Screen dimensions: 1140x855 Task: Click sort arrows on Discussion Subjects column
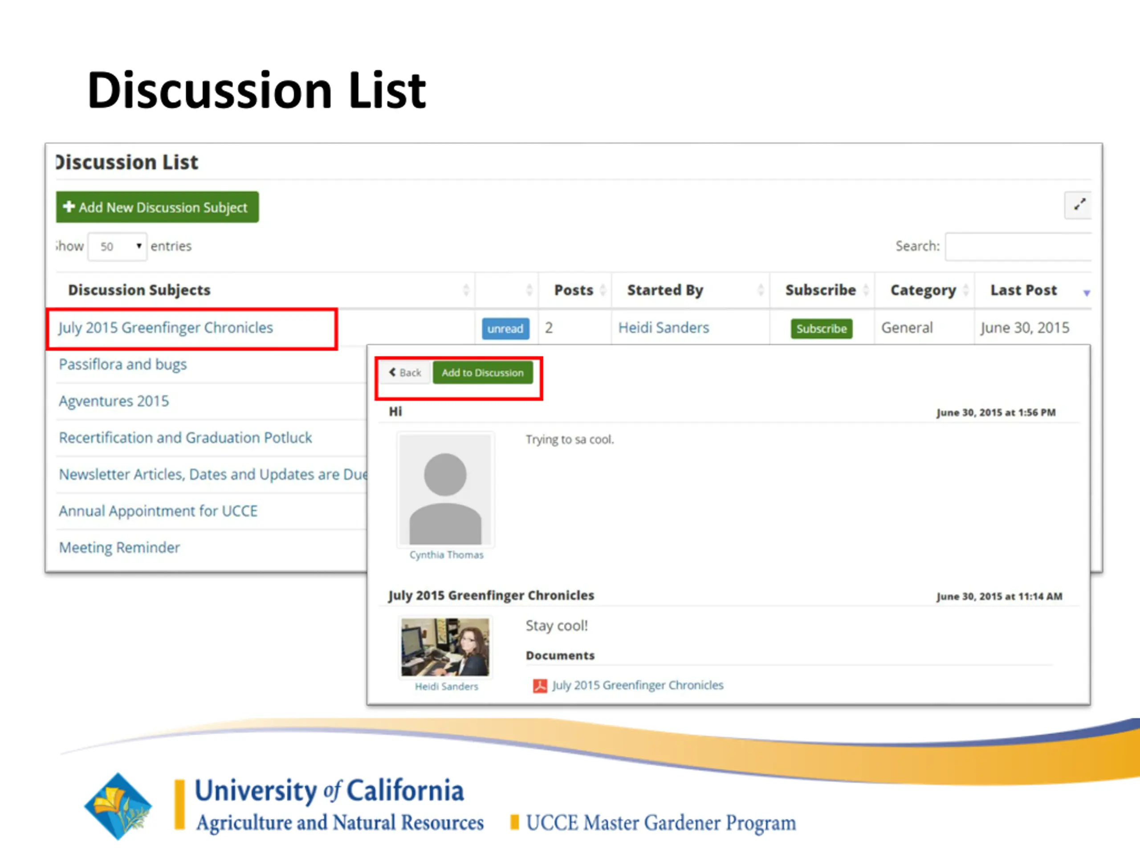pyautogui.click(x=466, y=289)
